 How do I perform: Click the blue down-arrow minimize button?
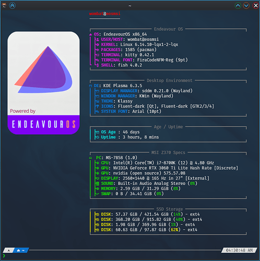[x=246, y=6]
